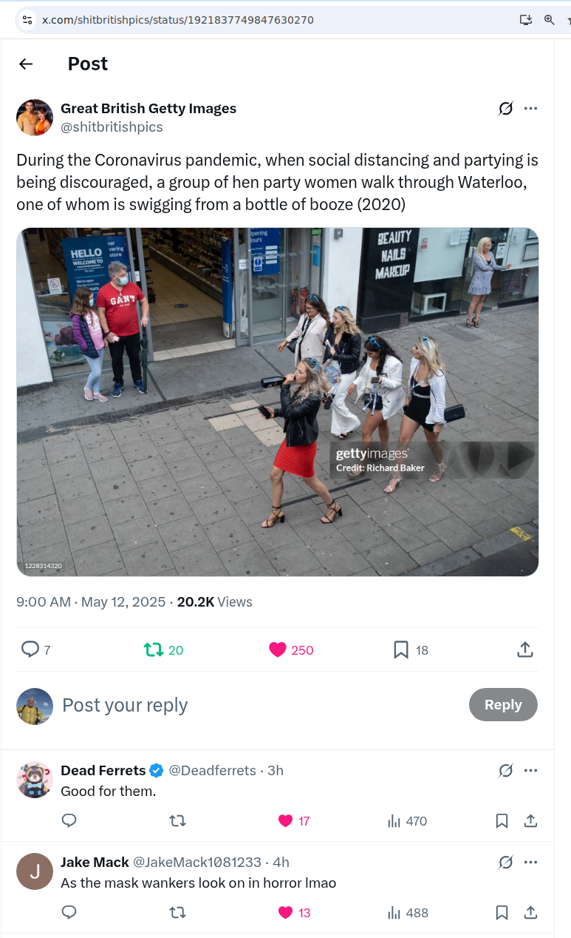Open the hen party photo
Screen dimensions: 571x938
278,402
